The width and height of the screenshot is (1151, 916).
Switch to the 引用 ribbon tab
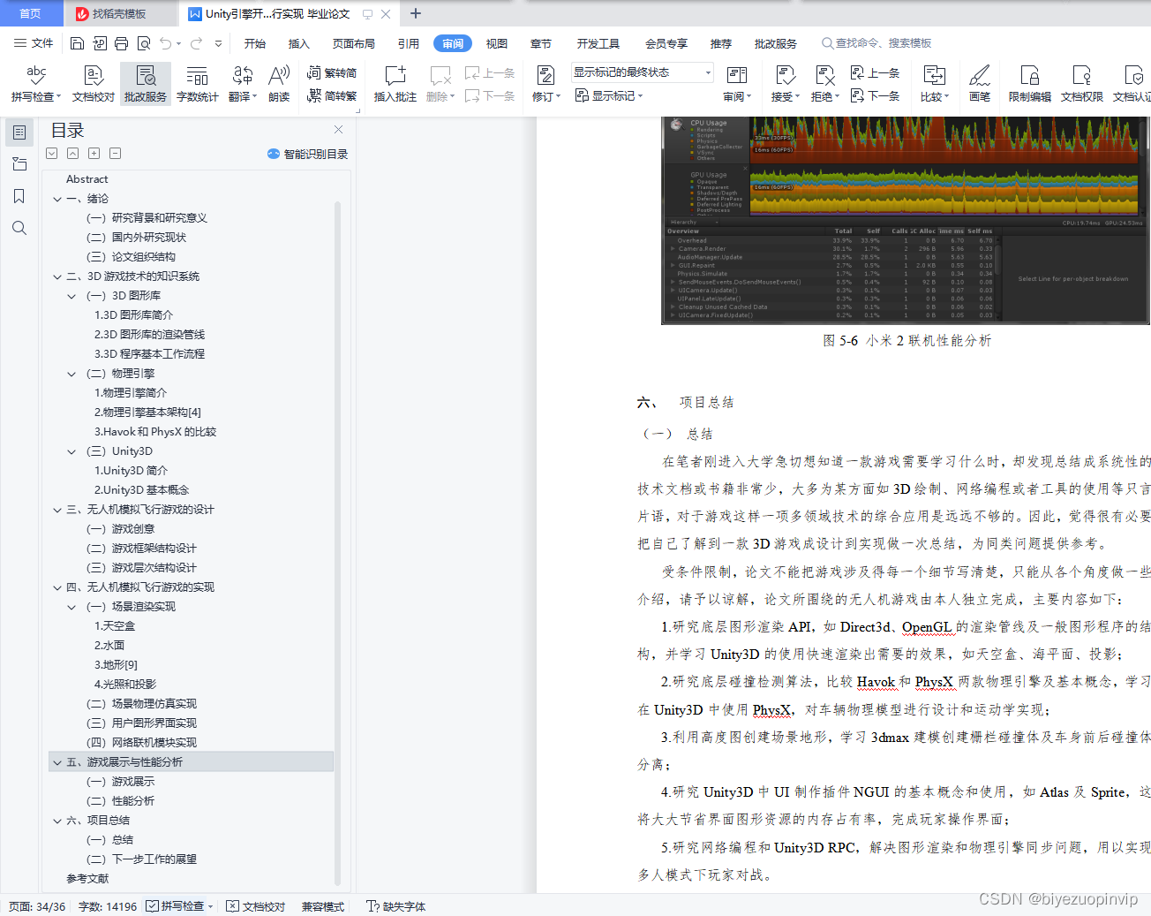click(x=409, y=43)
